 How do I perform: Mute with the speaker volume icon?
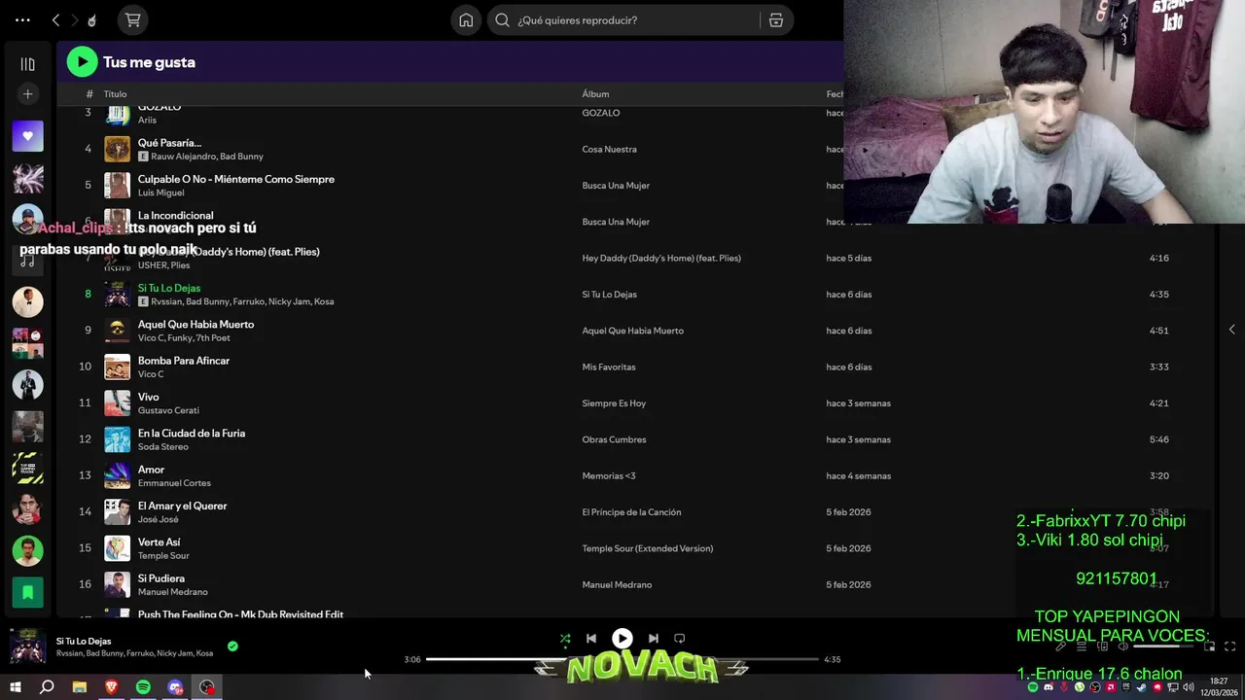coord(1123,647)
